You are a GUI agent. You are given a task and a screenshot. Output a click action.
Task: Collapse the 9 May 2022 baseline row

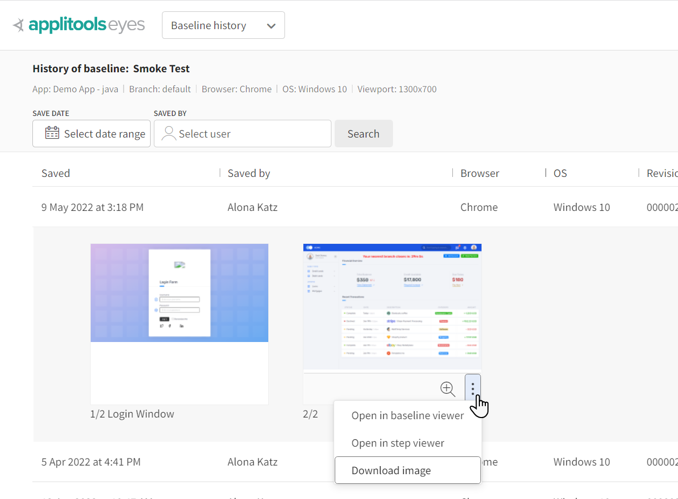pyautogui.click(x=92, y=207)
